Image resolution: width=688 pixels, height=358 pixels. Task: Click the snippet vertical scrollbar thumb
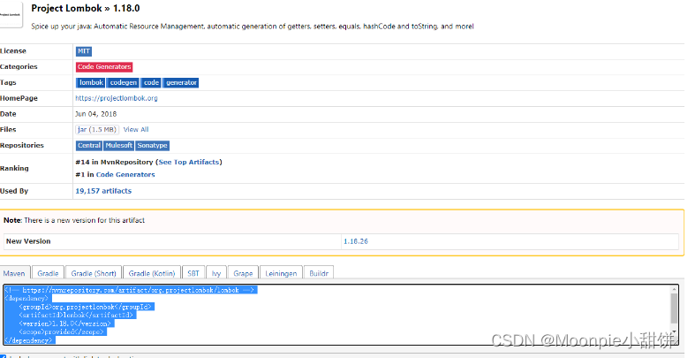(x=674, y=308)
